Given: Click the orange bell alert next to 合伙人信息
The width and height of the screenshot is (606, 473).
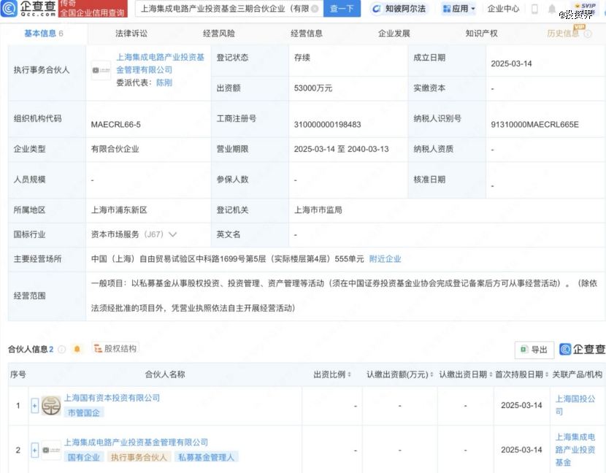Looking at the screenshot, I should (77, 350).
